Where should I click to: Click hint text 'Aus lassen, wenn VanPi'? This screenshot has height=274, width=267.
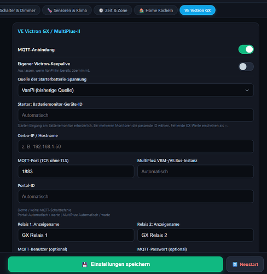coord(54,71)
